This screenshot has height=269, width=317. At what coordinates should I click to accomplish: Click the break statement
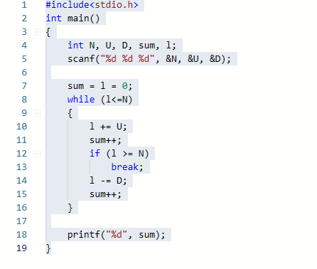[x=127, y=167]
